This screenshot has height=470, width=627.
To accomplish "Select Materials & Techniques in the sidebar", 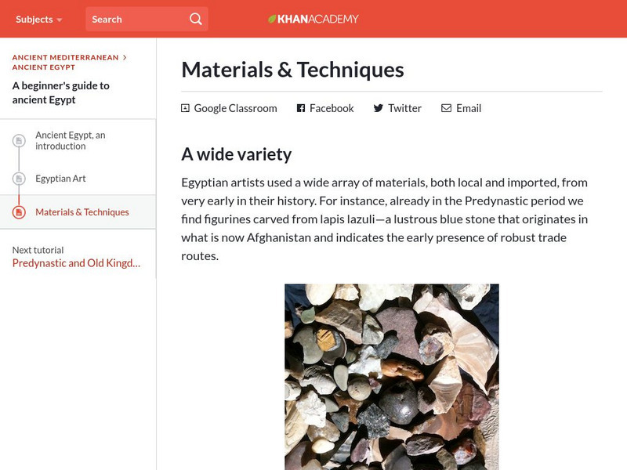I will click(82, 212).
